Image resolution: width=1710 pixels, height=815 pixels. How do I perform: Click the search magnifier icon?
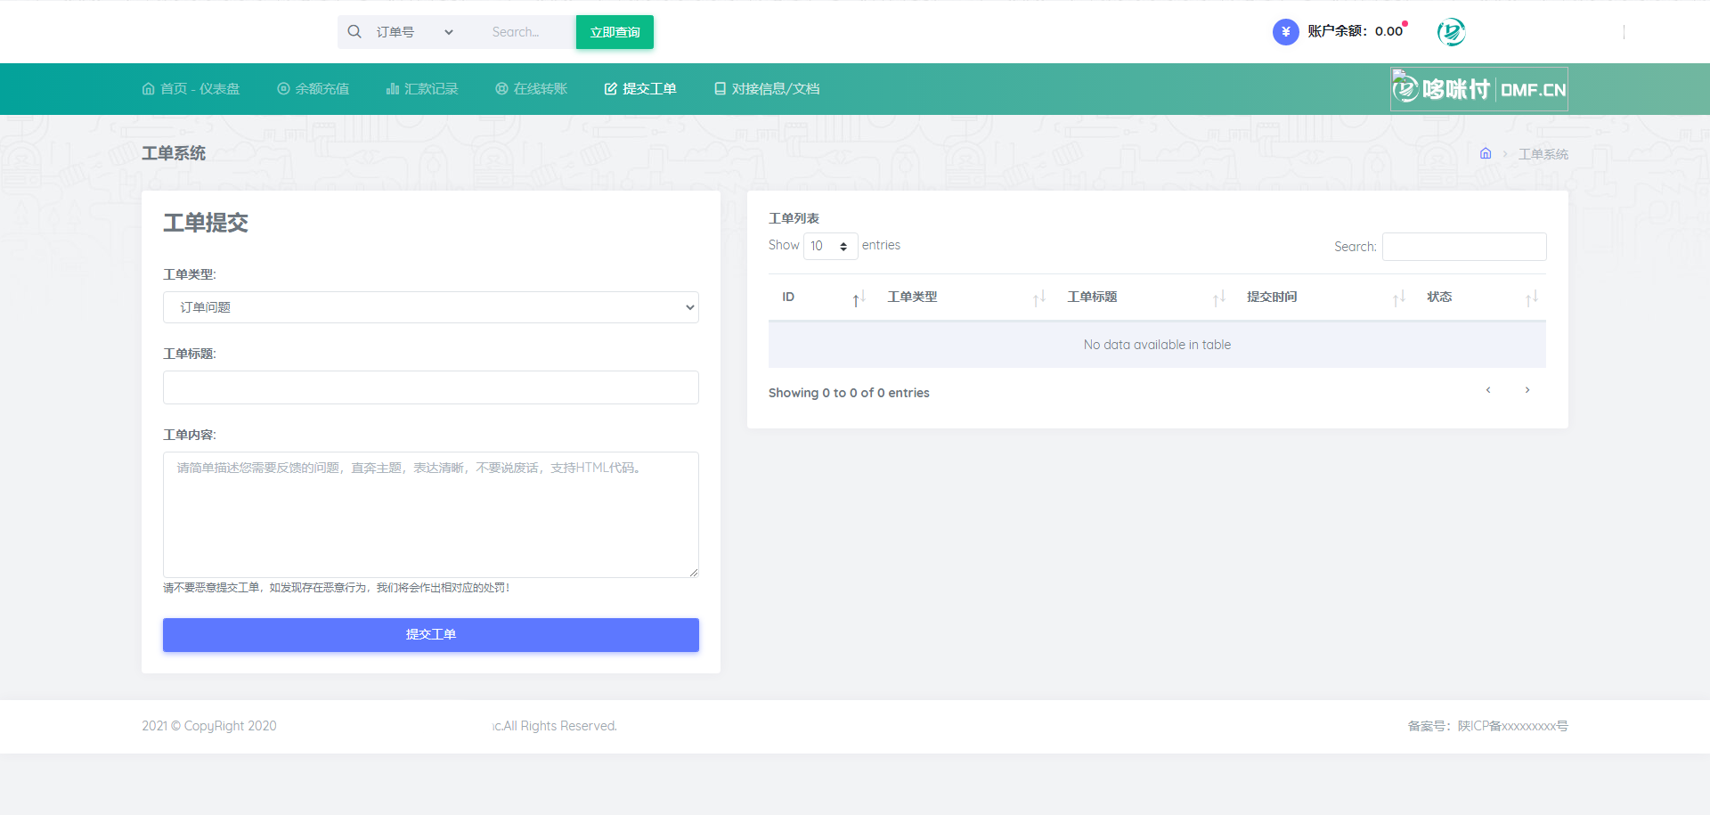354,32
